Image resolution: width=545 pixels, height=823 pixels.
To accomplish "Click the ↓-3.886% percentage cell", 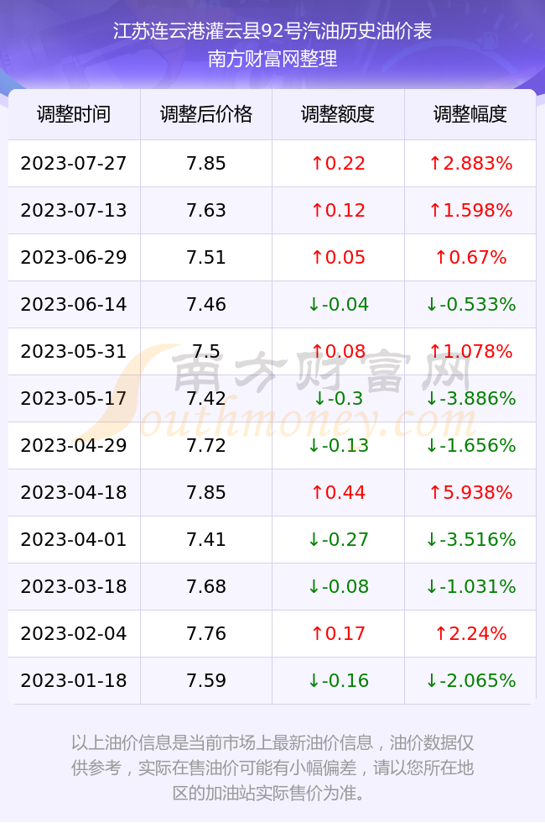I will (470, 398).
